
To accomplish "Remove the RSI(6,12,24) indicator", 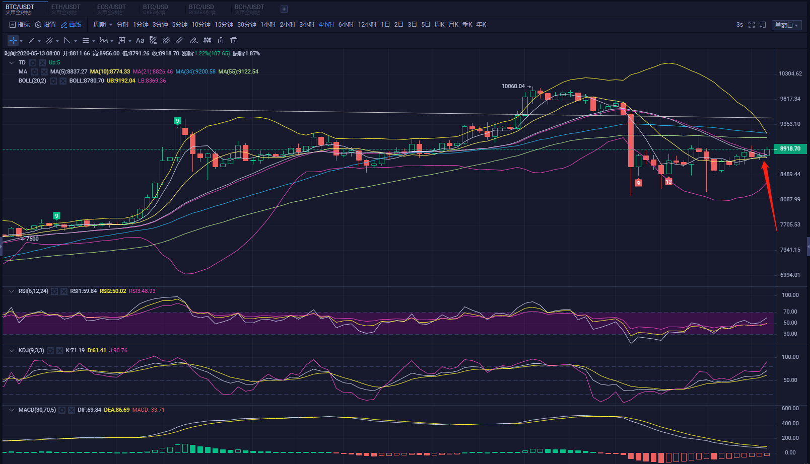I will click(64, 291).
